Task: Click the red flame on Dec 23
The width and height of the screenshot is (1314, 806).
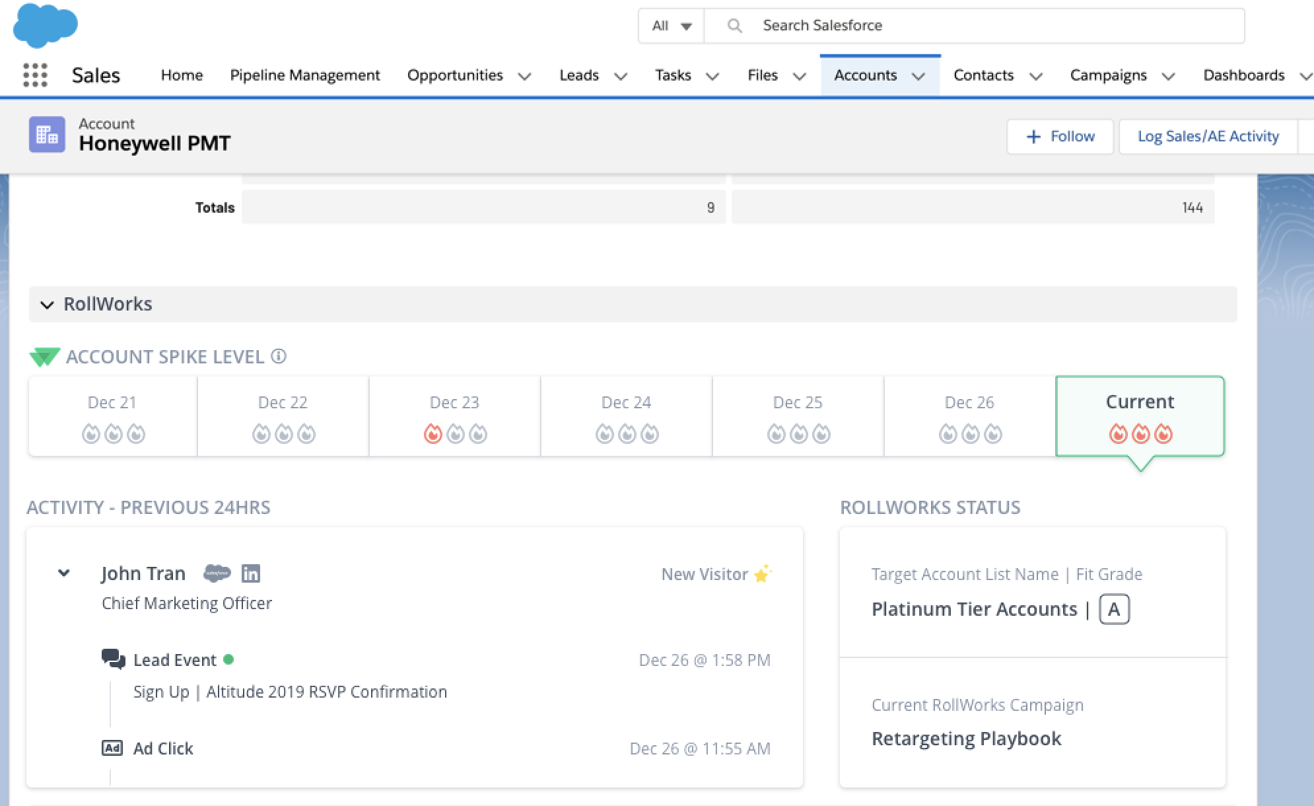Action: click(432, 434)
